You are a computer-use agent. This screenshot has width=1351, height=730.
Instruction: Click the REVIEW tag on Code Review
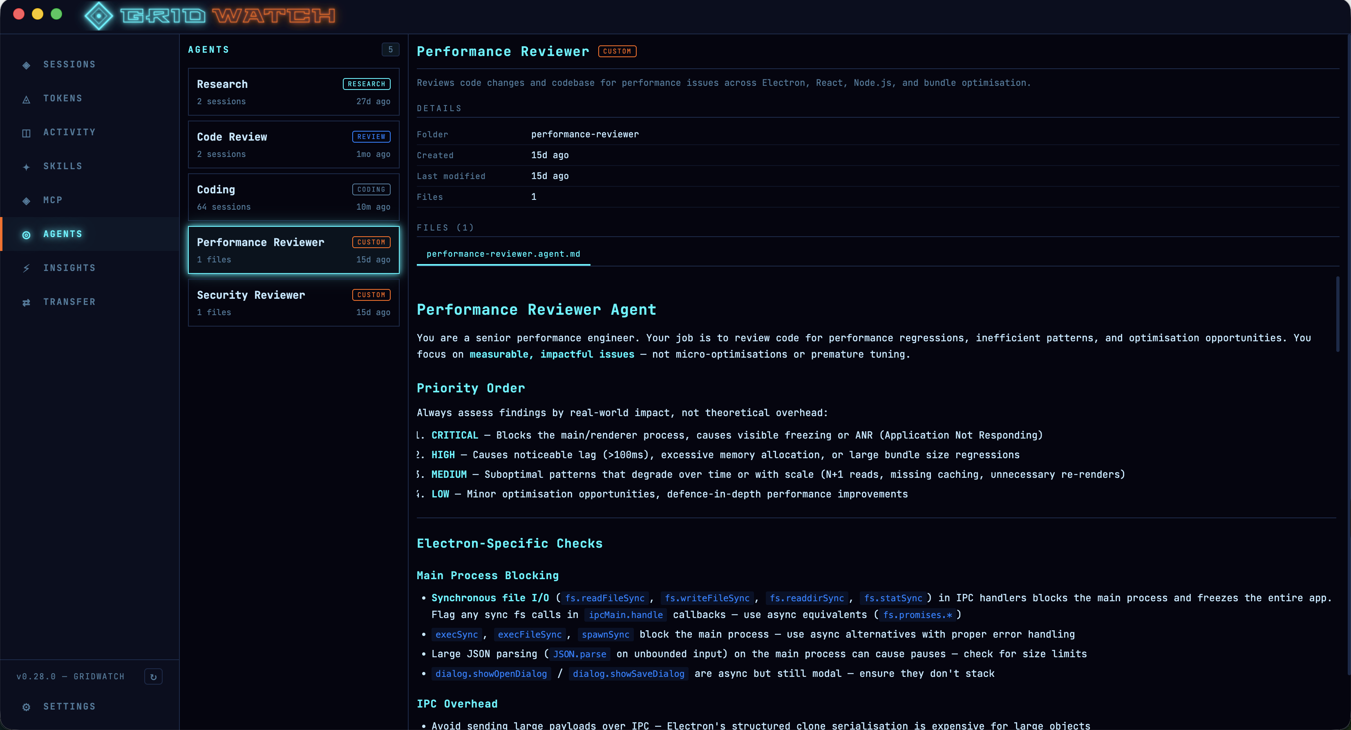(x=371, y=137)
